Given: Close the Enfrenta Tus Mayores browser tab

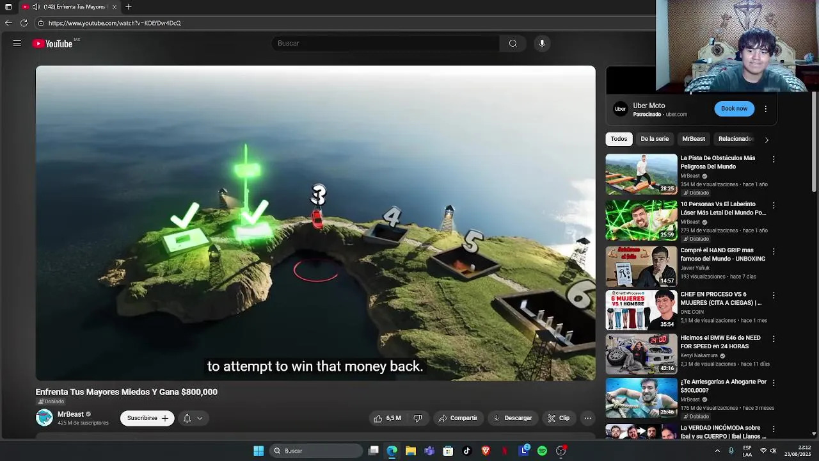Looking at the screenshot, I should pyautogui.click(x=115, y=7).
